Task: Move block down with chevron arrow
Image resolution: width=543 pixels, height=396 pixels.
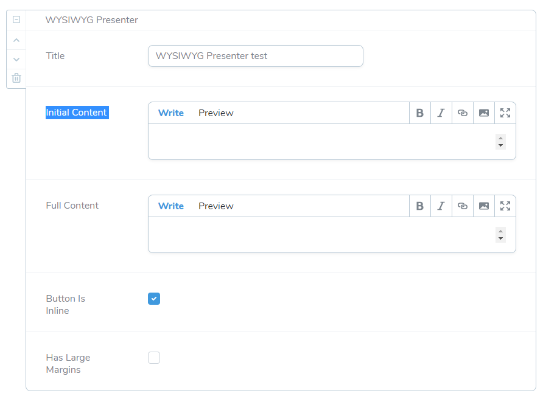Action: click(x=16, y=59)
